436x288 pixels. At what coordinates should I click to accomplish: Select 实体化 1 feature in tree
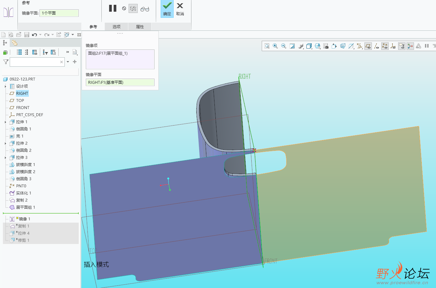pos(23,193)
